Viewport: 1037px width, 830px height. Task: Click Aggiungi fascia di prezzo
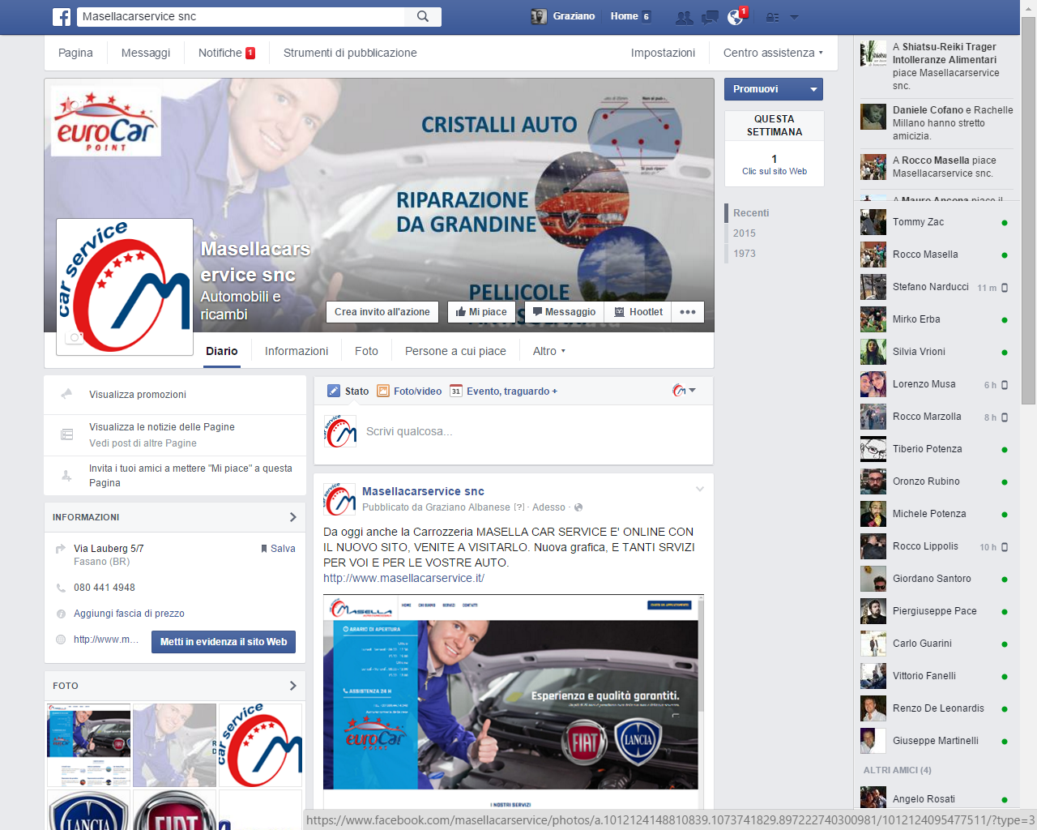tap(129, 614)
